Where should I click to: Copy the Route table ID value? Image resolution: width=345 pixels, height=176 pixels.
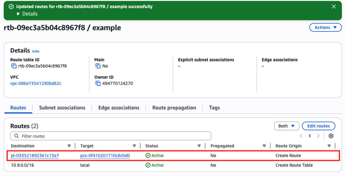(14, 66)
